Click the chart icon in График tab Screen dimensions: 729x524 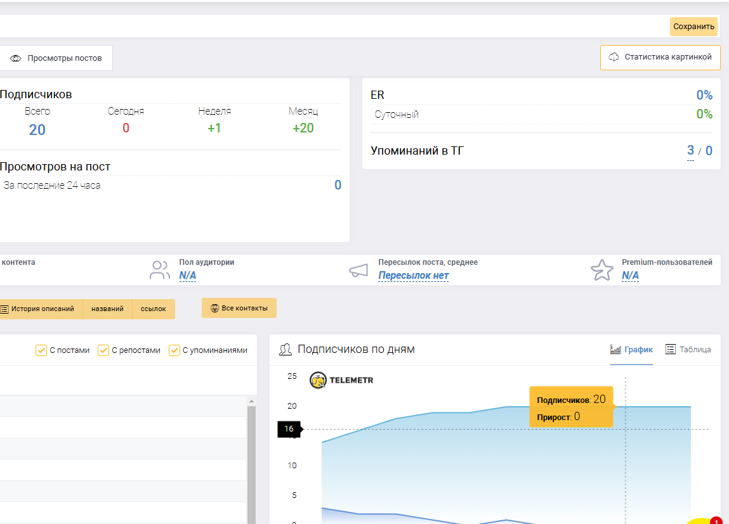pos(615,350)
